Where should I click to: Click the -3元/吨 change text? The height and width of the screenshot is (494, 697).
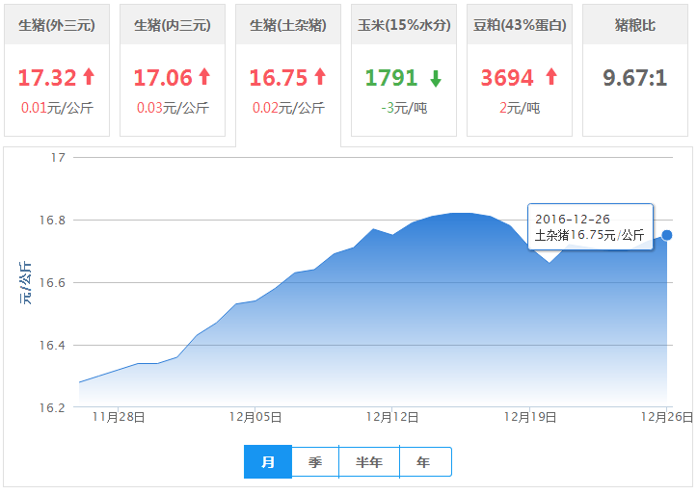404,108
